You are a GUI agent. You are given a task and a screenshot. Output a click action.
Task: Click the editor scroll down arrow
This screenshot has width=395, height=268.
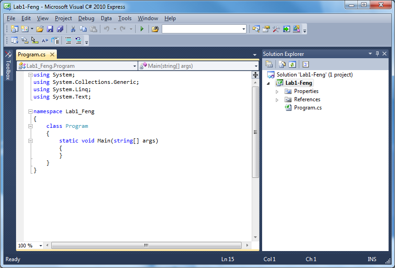255,237
